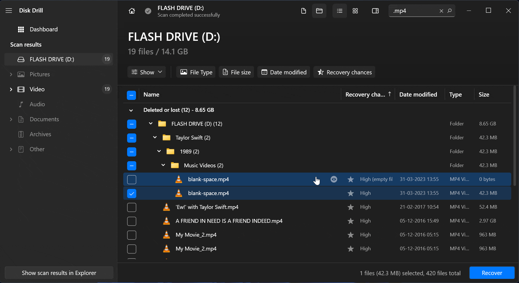
Task: Open Dashboard from the sidebar
Action: coord(44,29)
